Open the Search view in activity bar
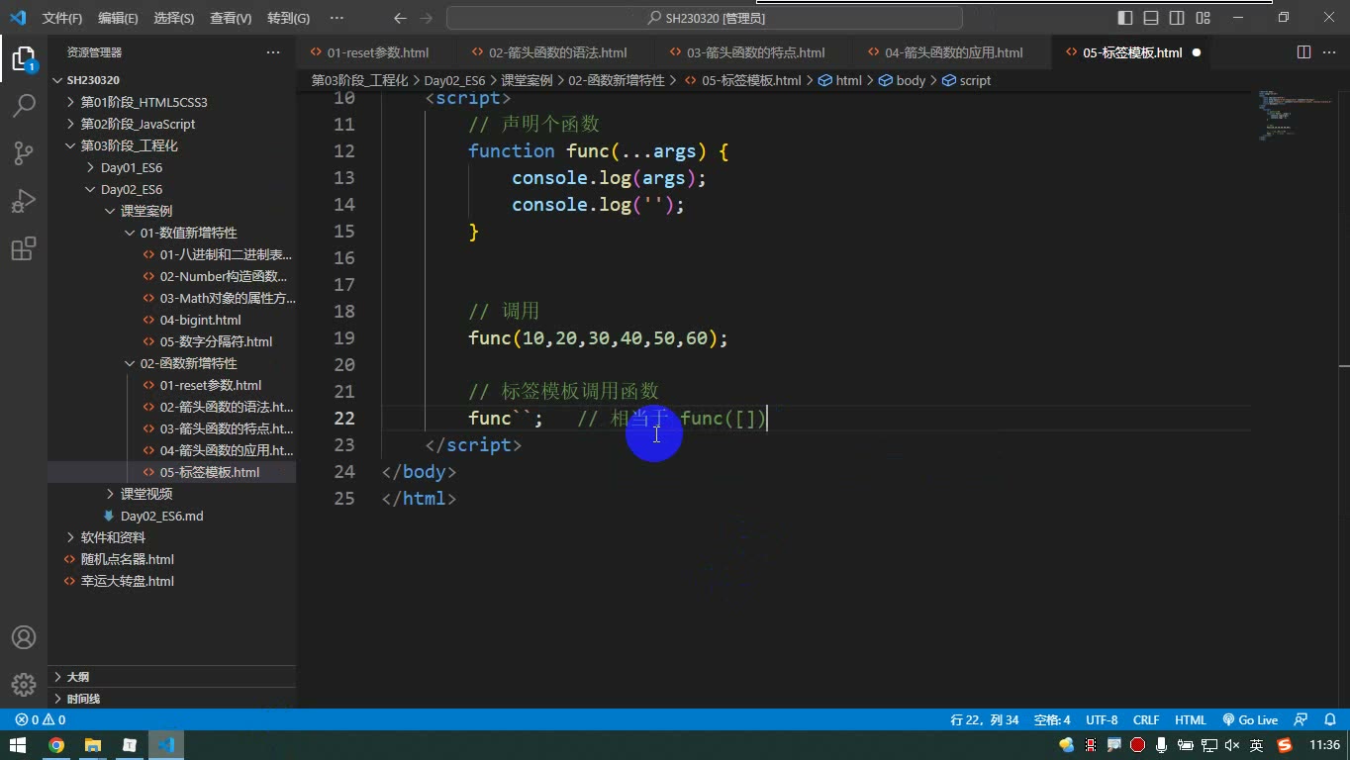1350x760 pixels. point(23,105)
